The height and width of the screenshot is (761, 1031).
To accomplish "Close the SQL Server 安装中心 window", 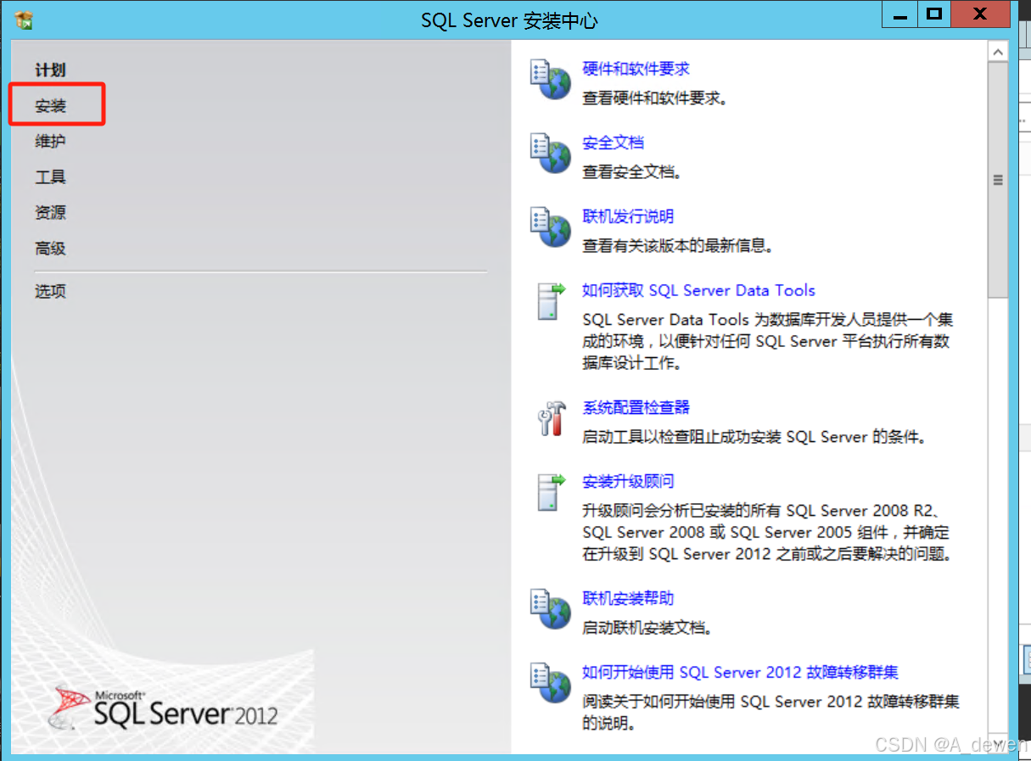I will [980, 14].
